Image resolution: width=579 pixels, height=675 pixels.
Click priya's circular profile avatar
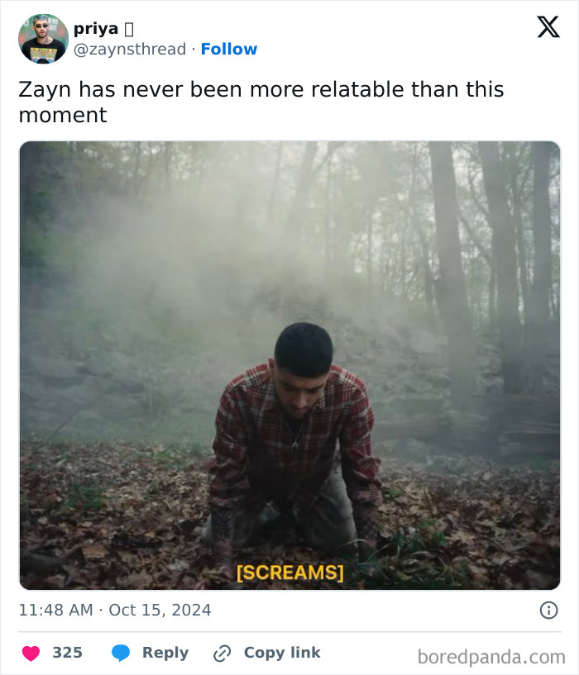(42, 38)
